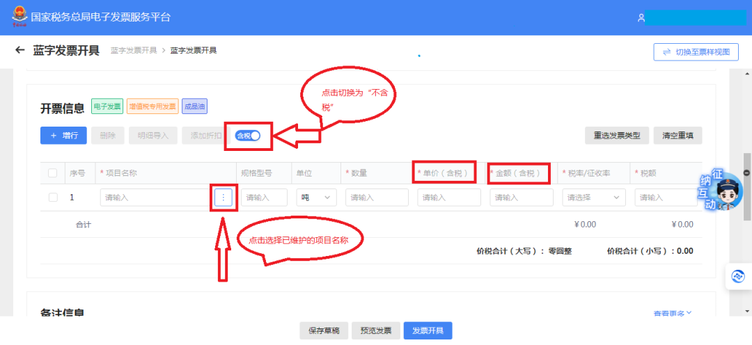752x345 pixels.
Task: Click the scrollbar up arrow
Action: click(746, 74)
